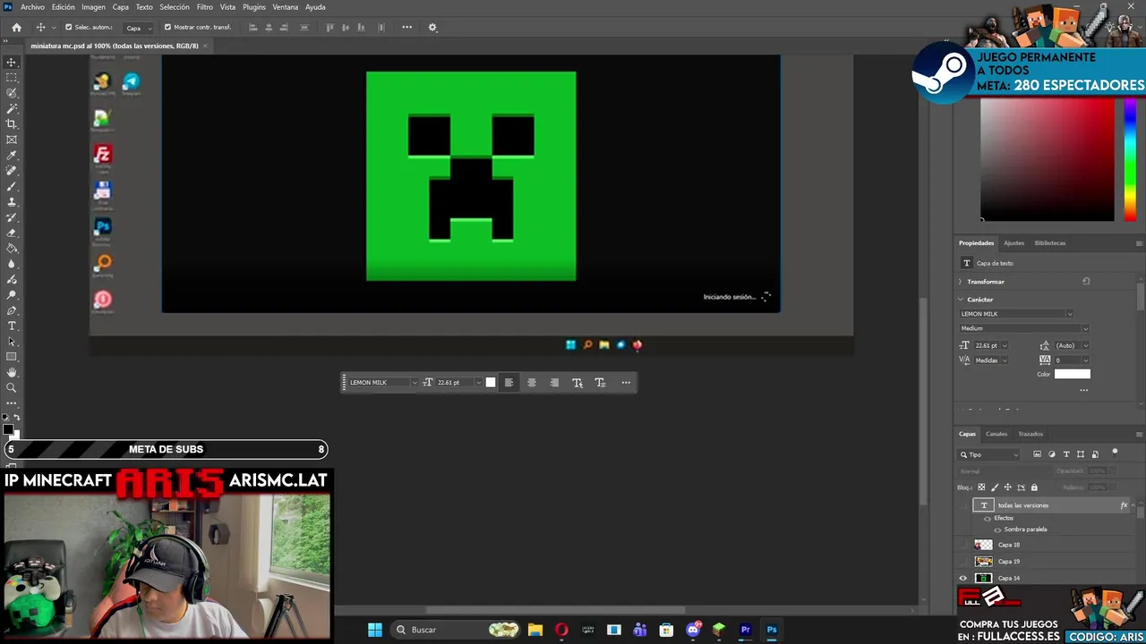The height and width of the screenshot is (644, 1146).
Task: Toggle Efectos visibility eye
Action: tap(988, 519)
